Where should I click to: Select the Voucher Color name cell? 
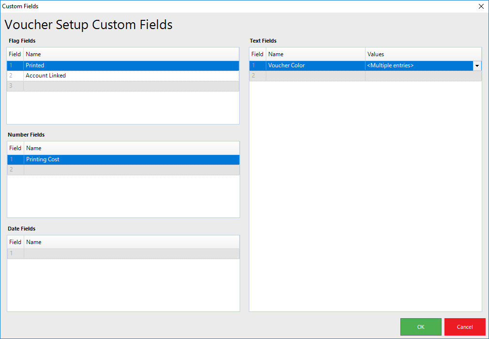(315, 65)
